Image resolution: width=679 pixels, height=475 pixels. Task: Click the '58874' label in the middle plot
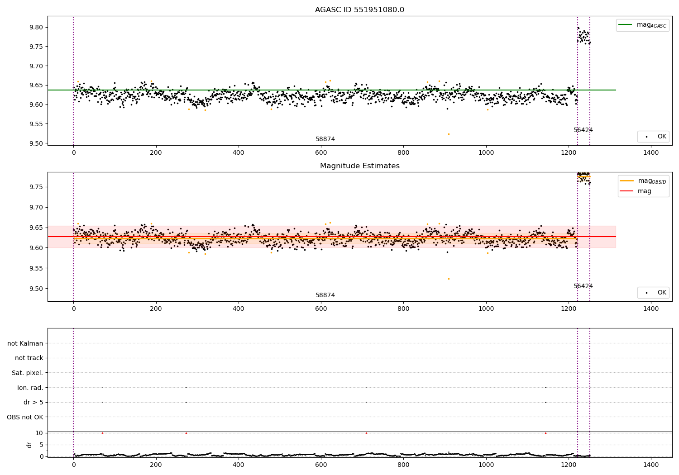[x=325, y=295]
